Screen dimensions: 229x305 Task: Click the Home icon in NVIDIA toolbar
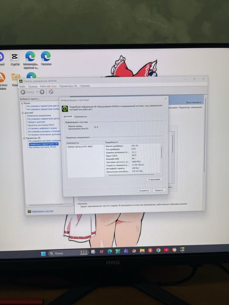(x=51, y=91)
